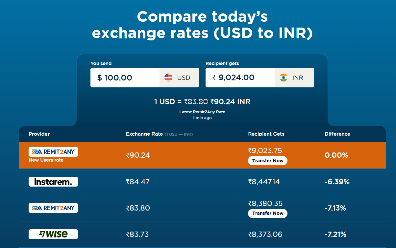The width and height of the screenshot is (396, 248).
Task: Click the Provider column header
Action: point(39,134)
